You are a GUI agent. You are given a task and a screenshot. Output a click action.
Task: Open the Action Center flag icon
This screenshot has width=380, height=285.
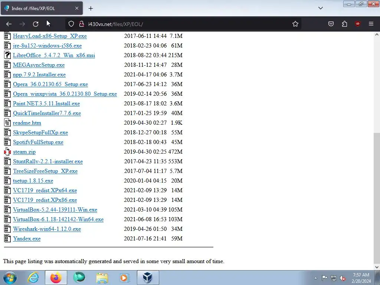tap(324, 278)
